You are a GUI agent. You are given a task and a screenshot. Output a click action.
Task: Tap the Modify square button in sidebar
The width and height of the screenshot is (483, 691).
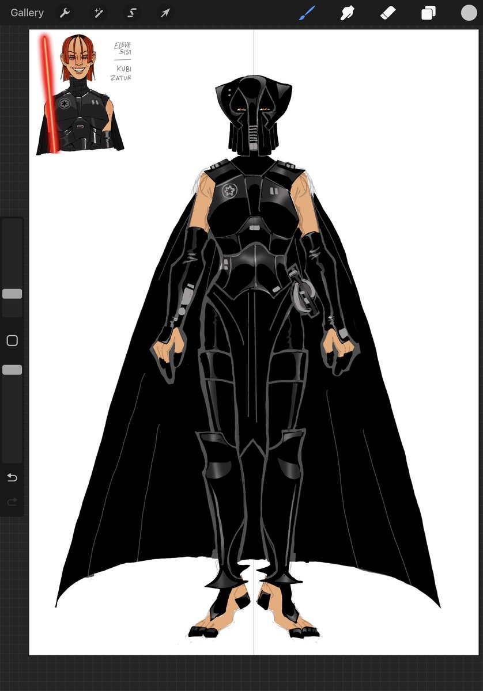coord(12,341)
